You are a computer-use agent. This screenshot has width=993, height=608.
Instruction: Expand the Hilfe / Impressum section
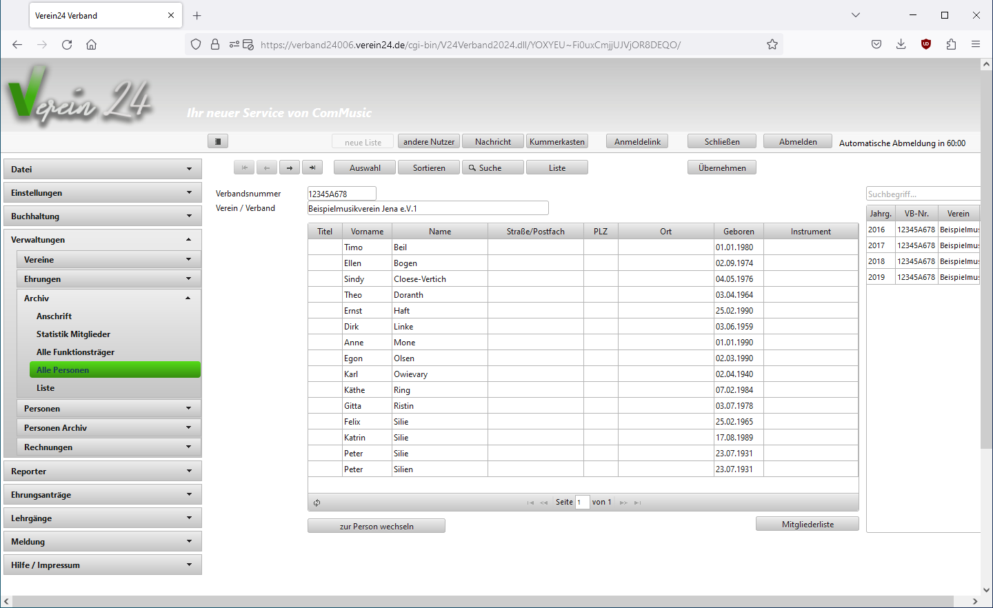(103, 565)
